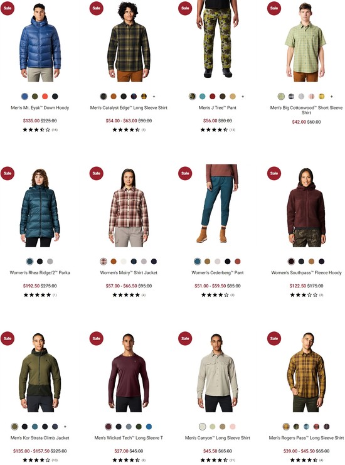
Task: Expand more colors for Catalyst Edge Shirt
Action: [154, 97]
